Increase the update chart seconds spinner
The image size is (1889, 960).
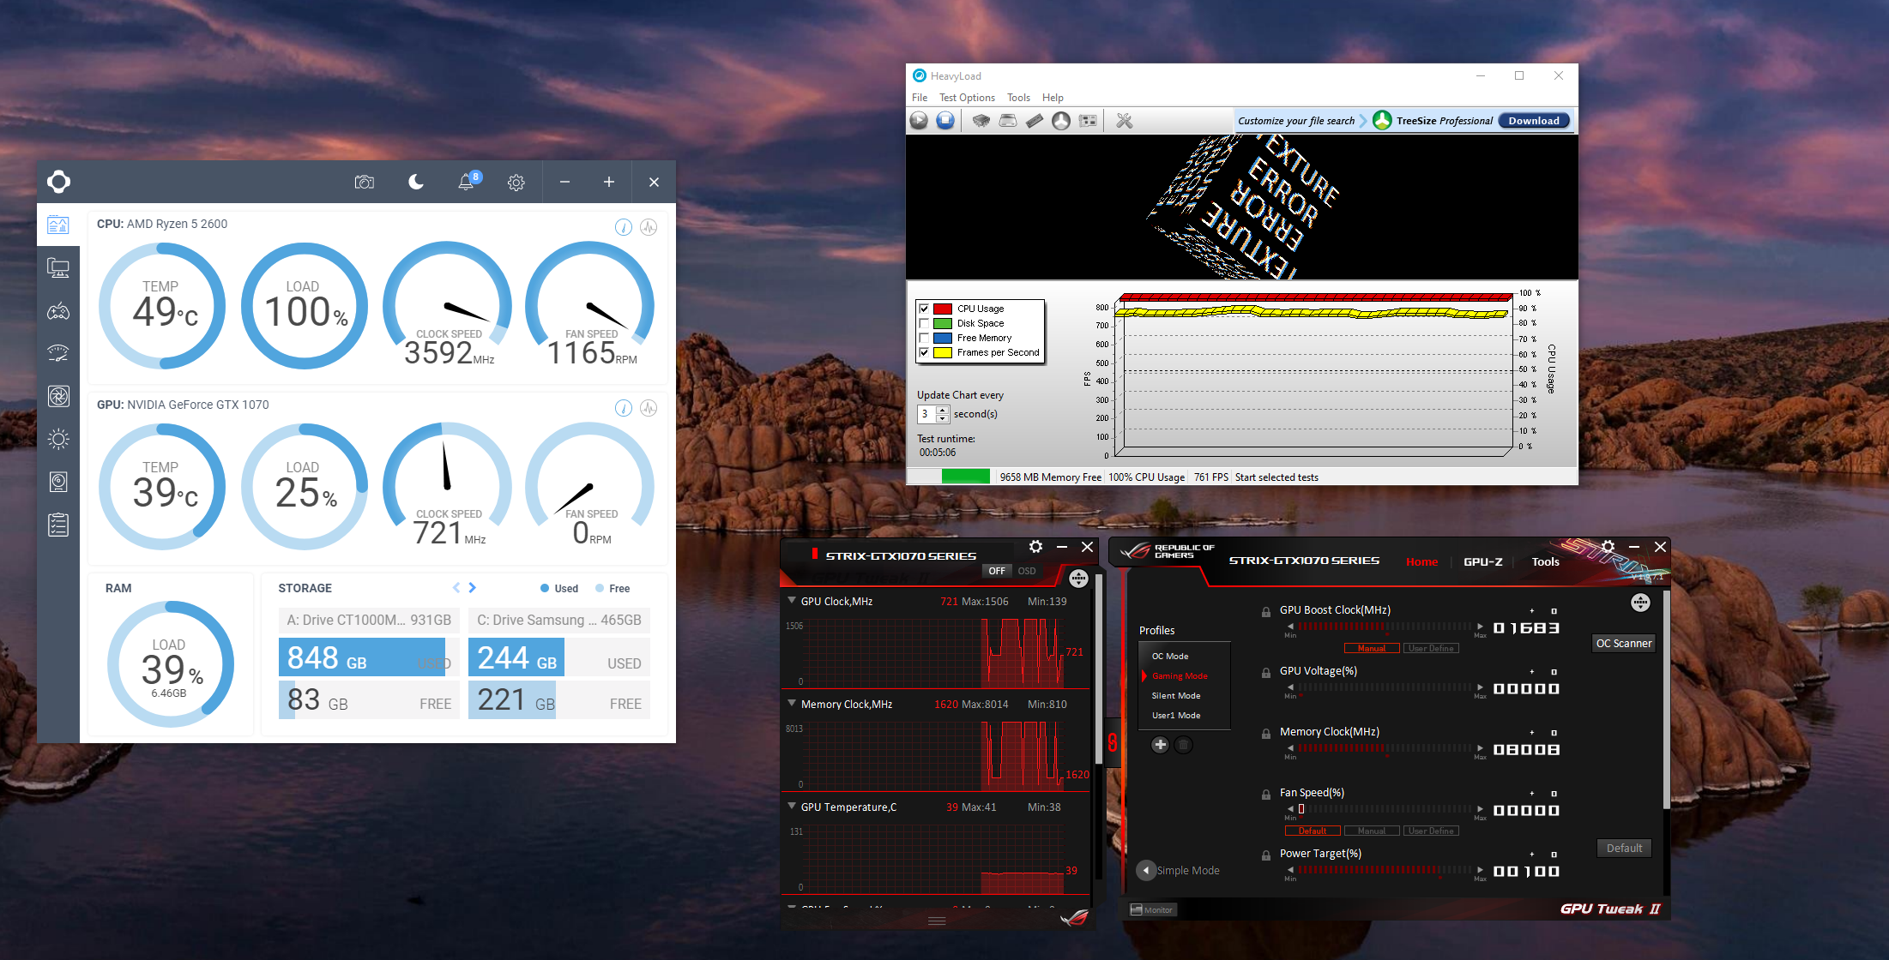tap(943, 411)
